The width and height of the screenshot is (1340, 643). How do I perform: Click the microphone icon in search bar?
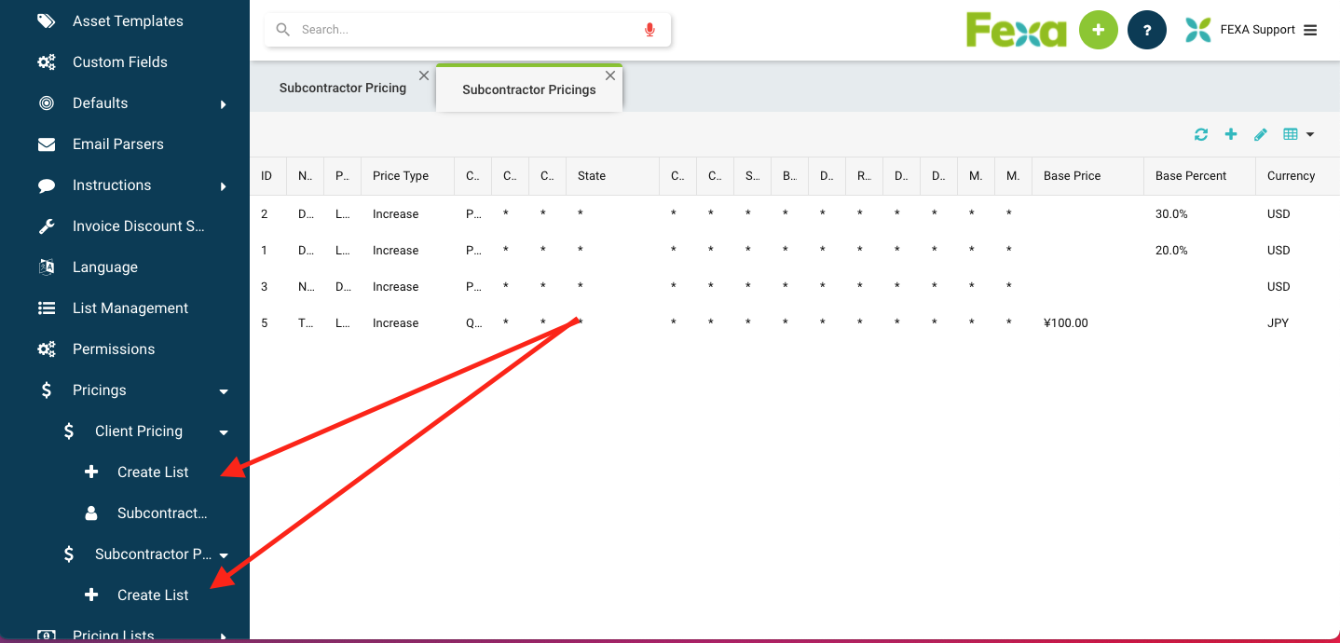[649, 30]
